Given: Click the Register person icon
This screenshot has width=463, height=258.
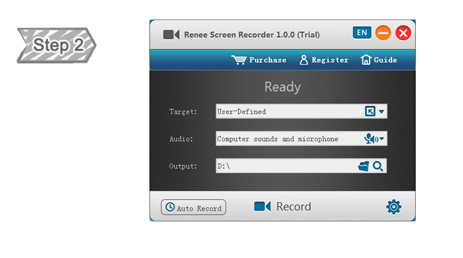Looking at the screenshot, I should click(x=304, y=60).
